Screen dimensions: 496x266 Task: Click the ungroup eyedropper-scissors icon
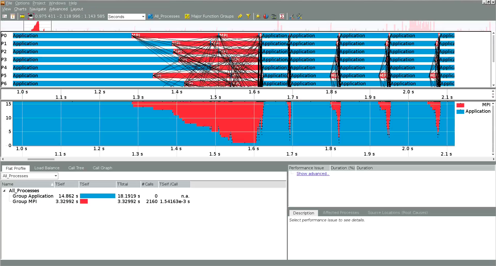(x=299, y=16)
